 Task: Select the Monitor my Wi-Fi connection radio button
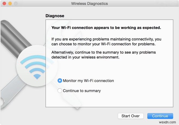pyautogui.click(x=60, y=81)
